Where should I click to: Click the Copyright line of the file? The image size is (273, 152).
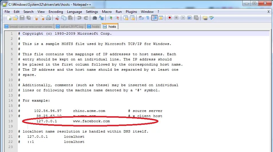click(65, 33)
